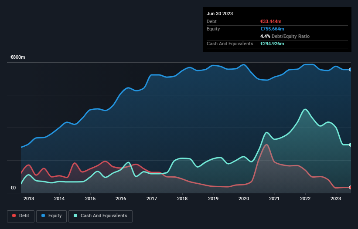
Task: Click the 2013 x-axis label
Action: click(x=29, y=199)
